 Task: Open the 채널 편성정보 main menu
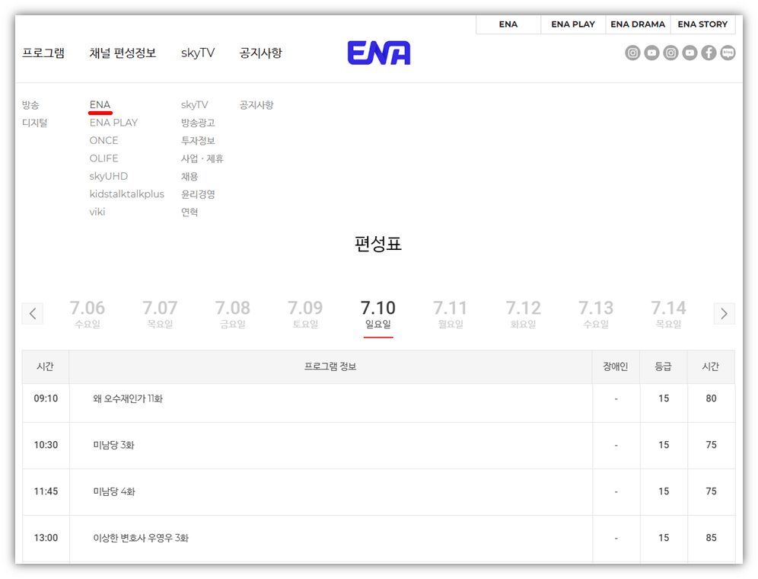[x=123, y=53]
